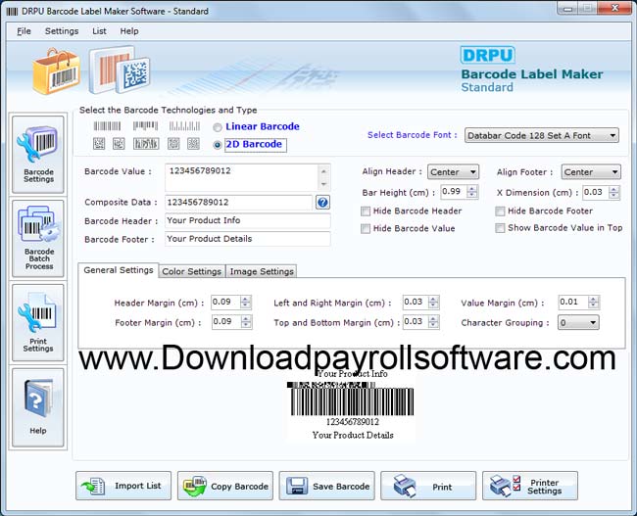637x516 pixels.
Task: Click the Barcode Value text field
Action: pyautogui.click(x=242, y=177)
